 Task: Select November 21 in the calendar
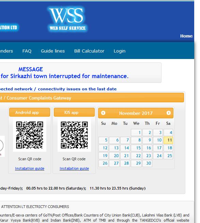pyautogui.click(x=125, y=155)
